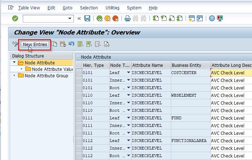Click the orange Exit icon

click(x=107, y=18)
